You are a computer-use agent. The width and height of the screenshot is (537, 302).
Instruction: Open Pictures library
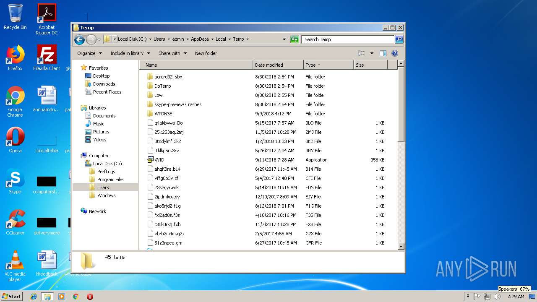(101, 132)
